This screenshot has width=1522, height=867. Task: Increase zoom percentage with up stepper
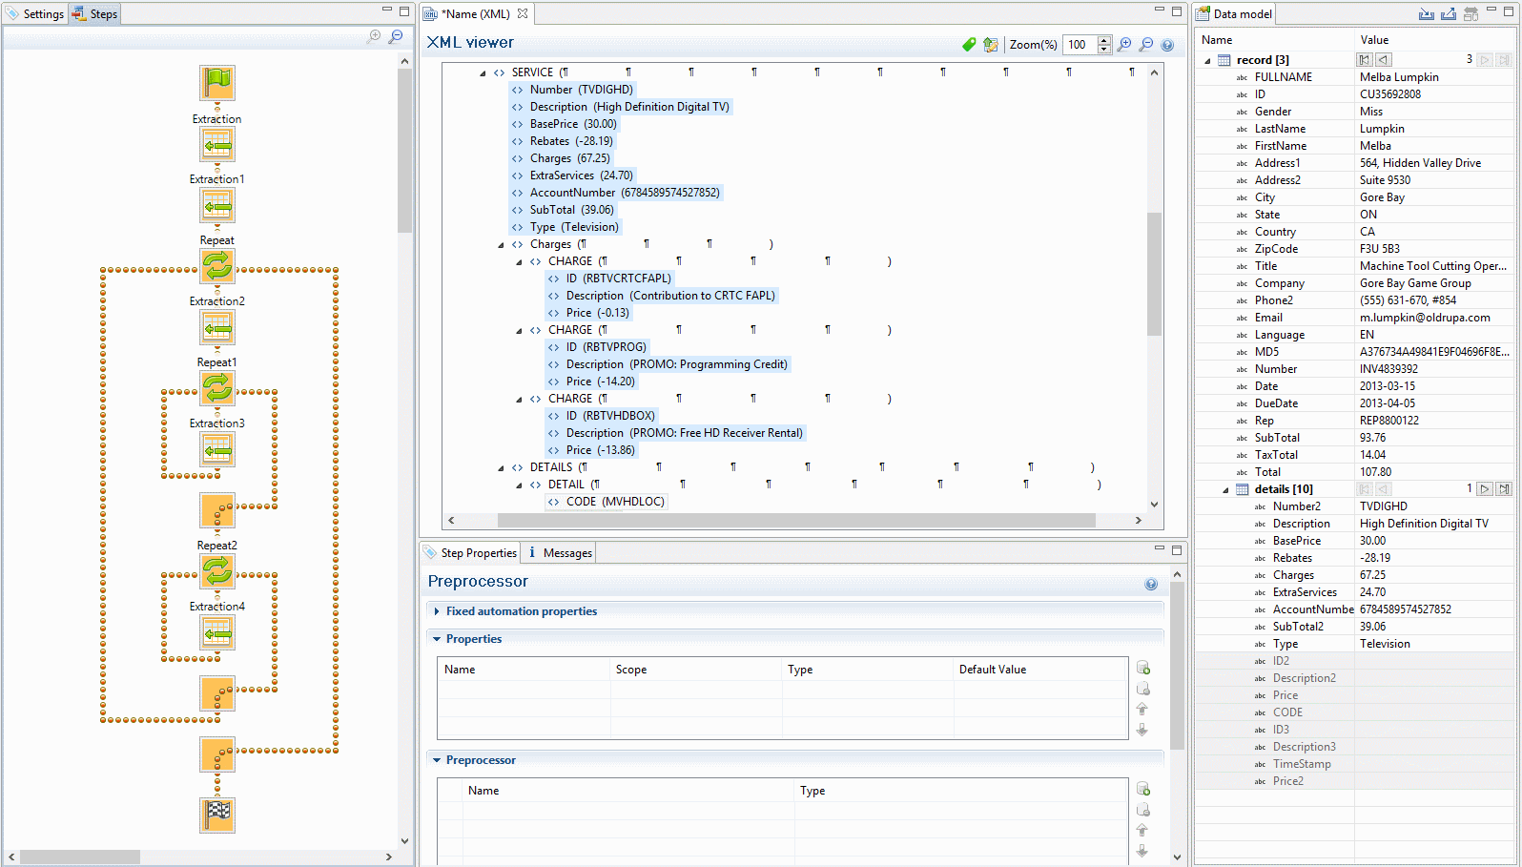point(1103,40)
